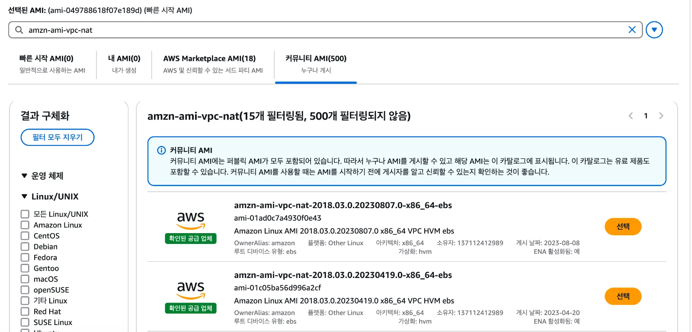Viewport: 692px width, 332px height.
Task: Click the info icon in 커뮤니티 AMI notice
Action: click(x=161, y=150)
